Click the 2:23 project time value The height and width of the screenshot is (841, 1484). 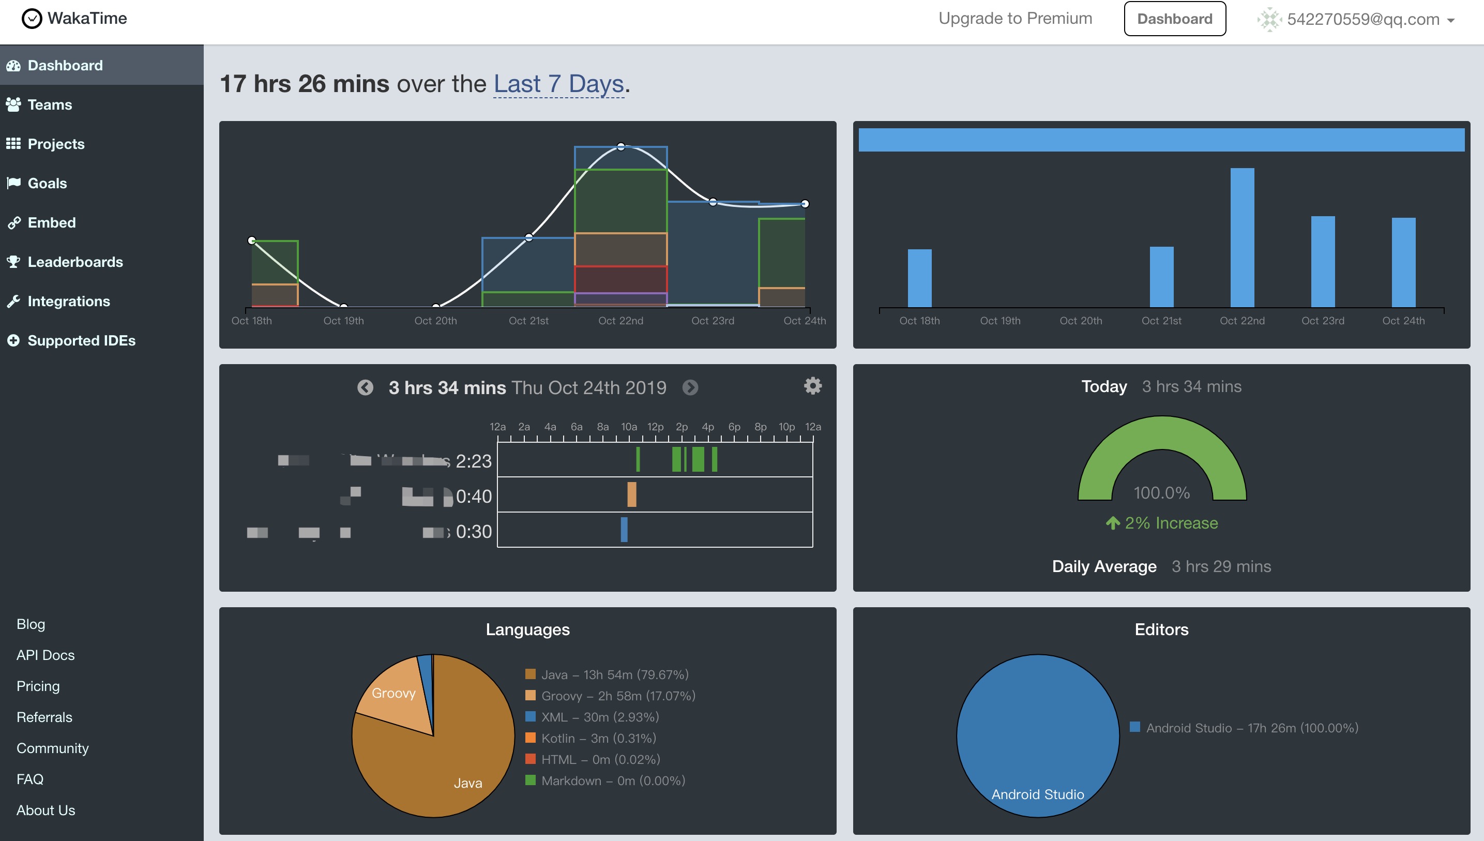(x=474, y=461)
